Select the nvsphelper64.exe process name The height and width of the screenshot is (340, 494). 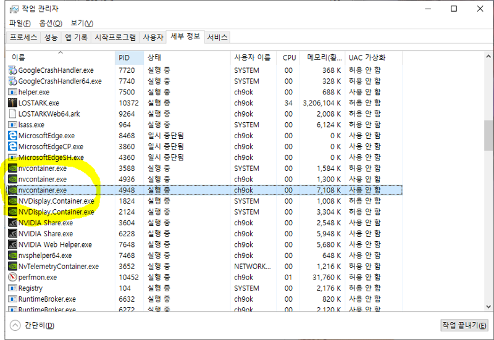pyautogui.click(x=45, y=255)
